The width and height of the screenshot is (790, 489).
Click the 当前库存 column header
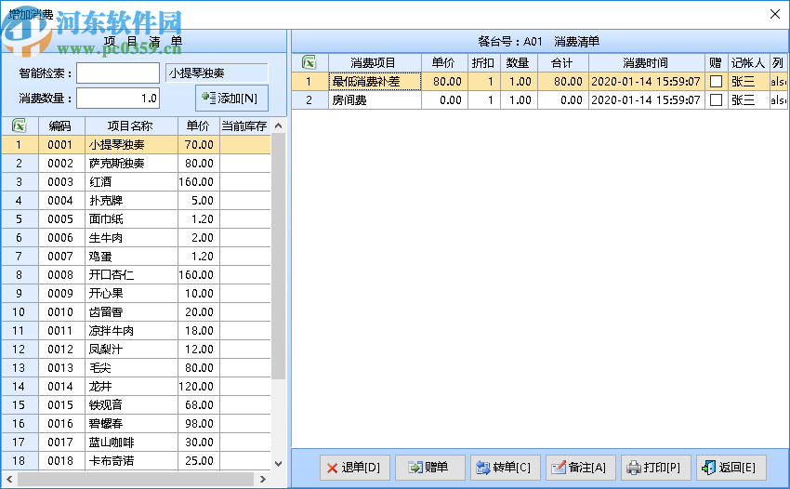point(244,126)
